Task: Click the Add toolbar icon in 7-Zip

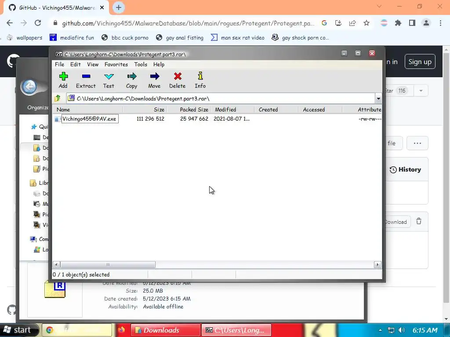Action: coord(63,80)
